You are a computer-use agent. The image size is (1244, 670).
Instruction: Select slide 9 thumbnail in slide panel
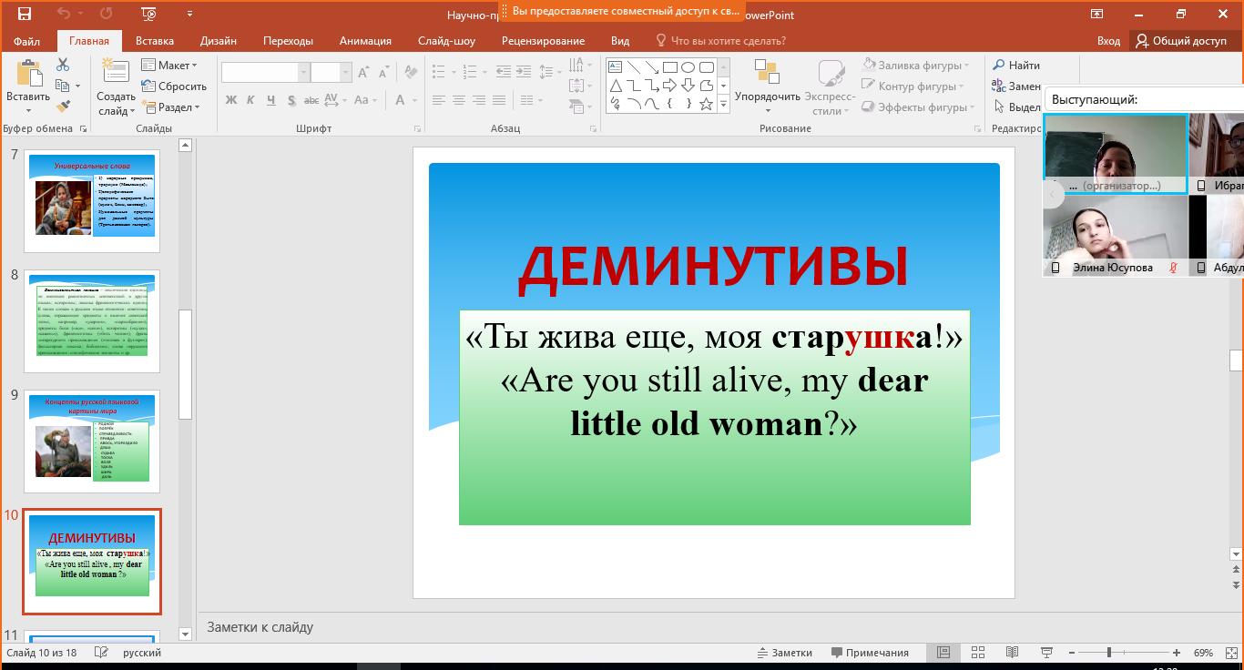92,442
